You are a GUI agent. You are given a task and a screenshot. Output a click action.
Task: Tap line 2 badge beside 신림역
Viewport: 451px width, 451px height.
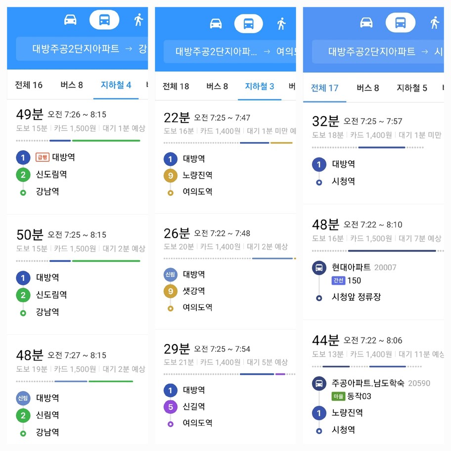[x=23, y=415]
